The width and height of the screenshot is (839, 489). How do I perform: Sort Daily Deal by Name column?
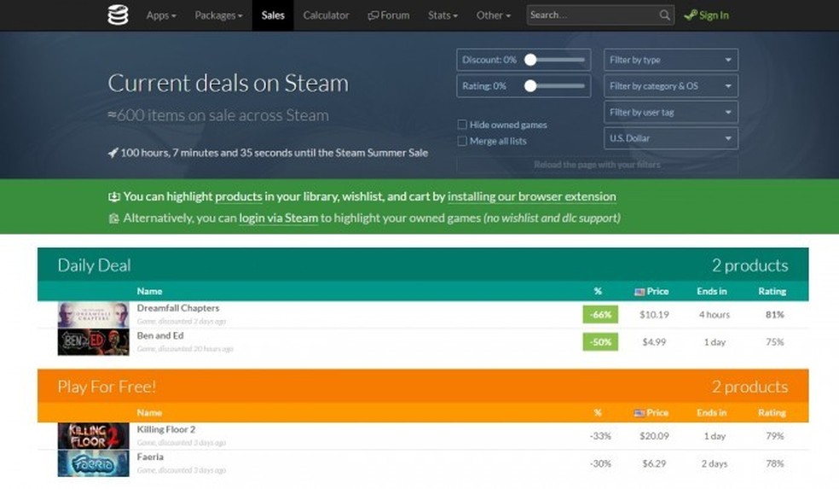pyautogui.click(x=149, y=291)
